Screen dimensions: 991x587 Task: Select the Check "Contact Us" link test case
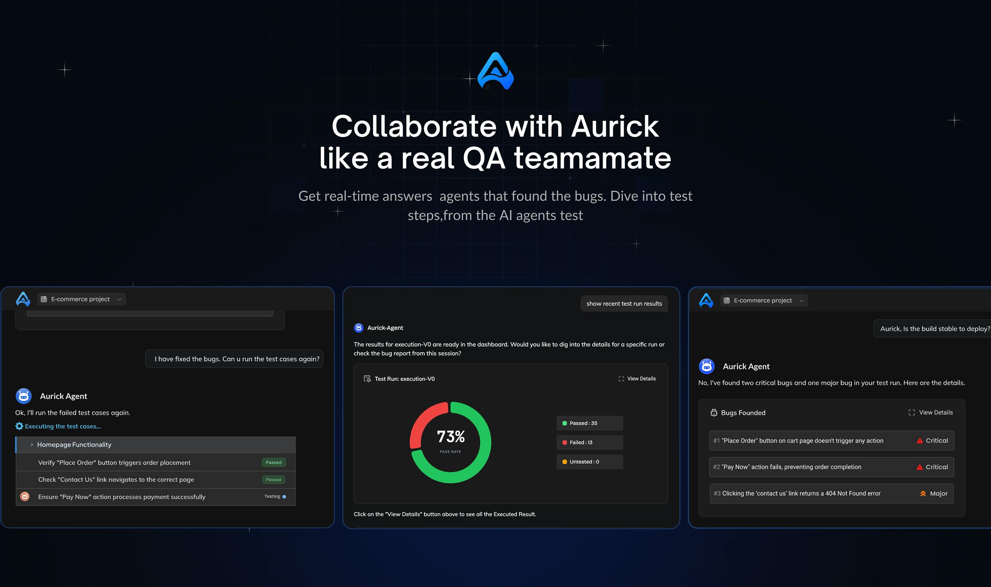click(155, 479)
